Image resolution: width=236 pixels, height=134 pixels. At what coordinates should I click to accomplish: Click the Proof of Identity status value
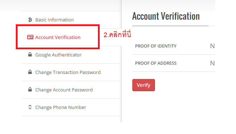click(212, 46)
